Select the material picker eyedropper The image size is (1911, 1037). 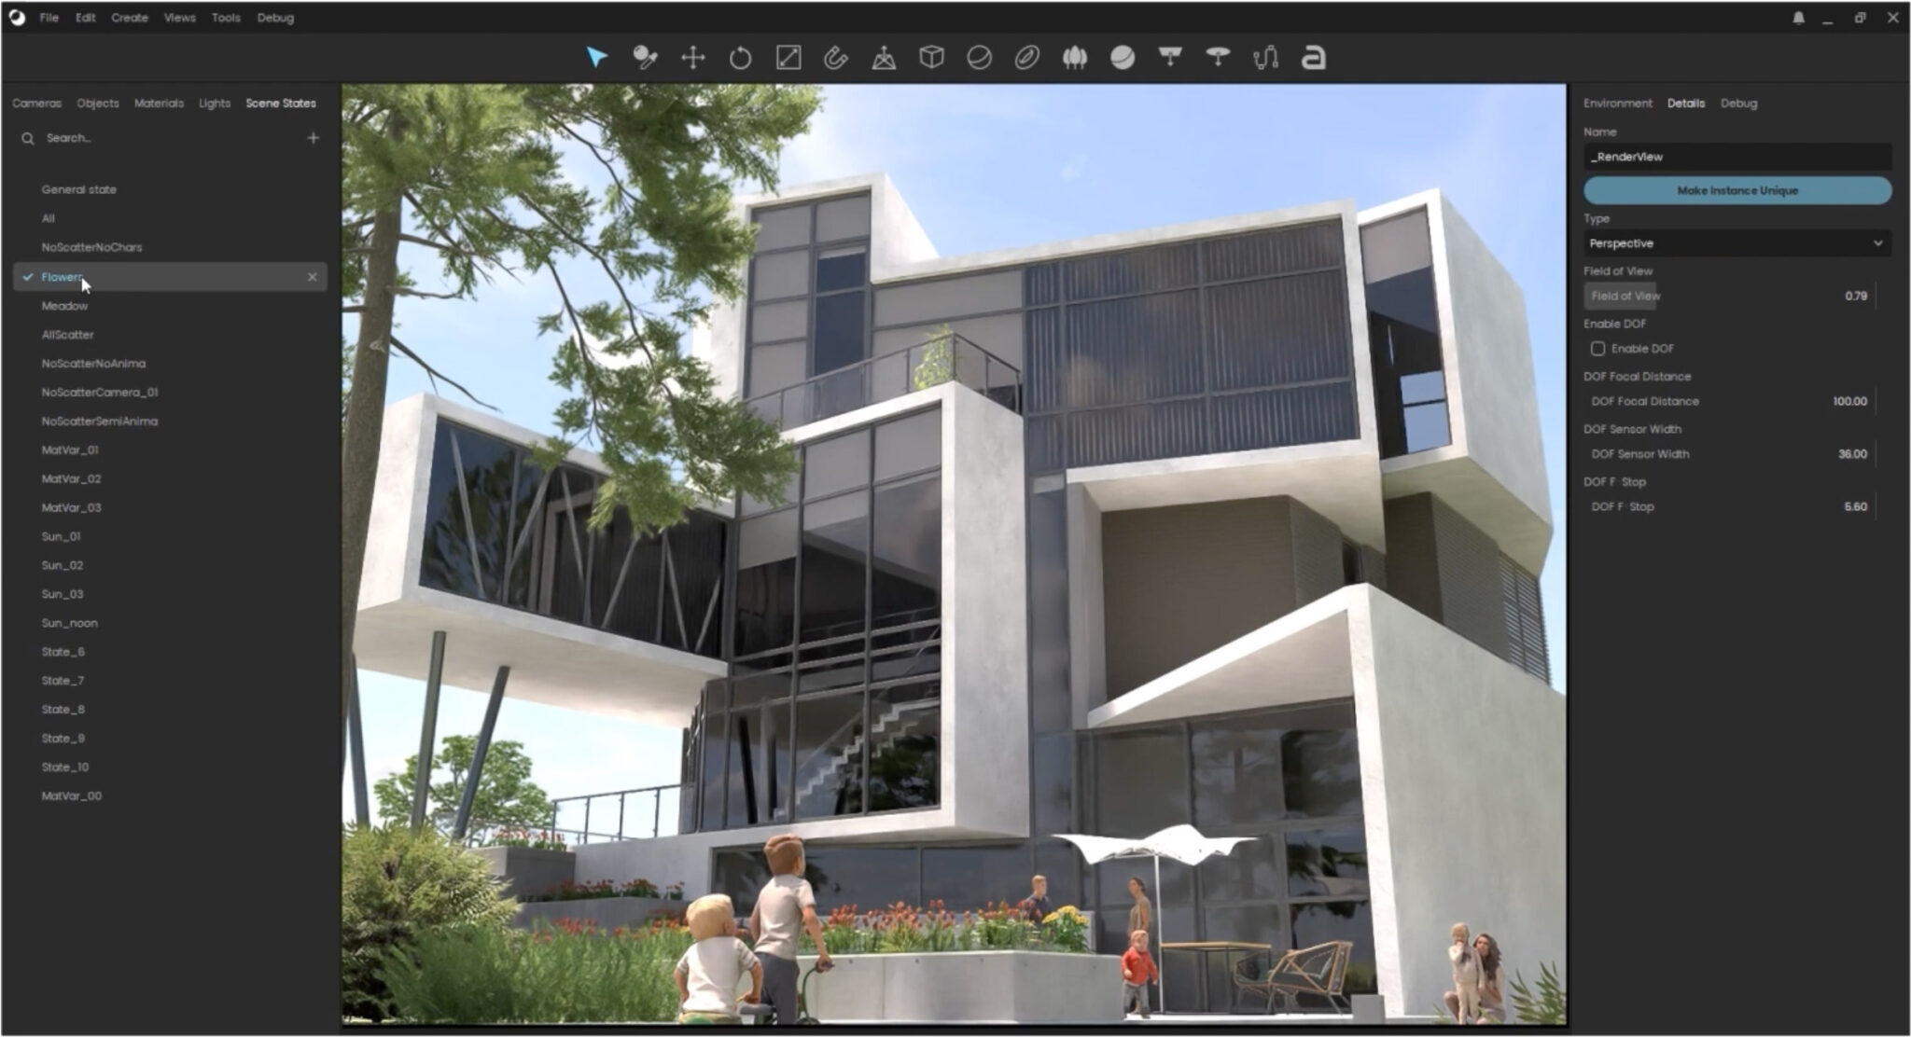647,58
